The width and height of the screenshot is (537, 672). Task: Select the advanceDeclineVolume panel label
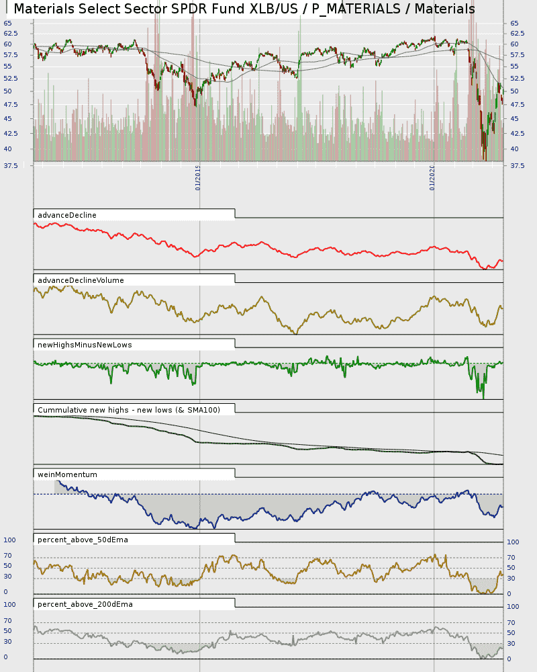(81, 280)
